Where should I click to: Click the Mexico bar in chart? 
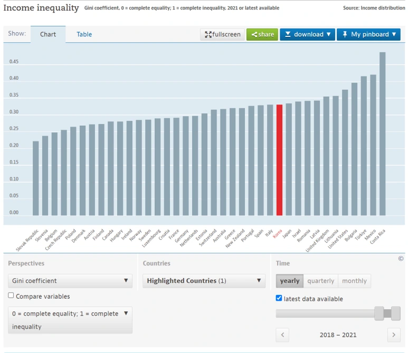point(373,145)
